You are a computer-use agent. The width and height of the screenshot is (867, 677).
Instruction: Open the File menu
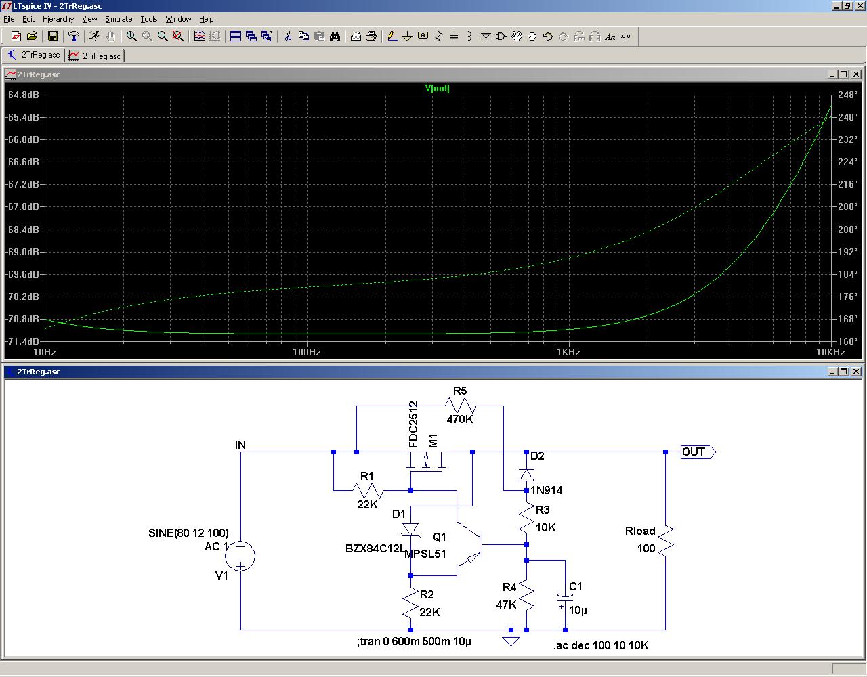pyautogui.click(x=9, y=19)
